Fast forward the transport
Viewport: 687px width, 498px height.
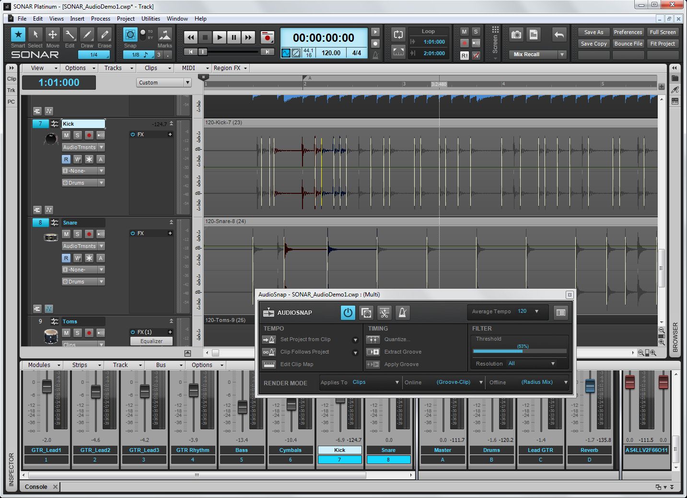coord(248,37)
